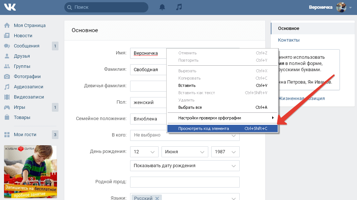Click the Игры gamepad icon
The width and height of the screenshot is (357, 200).
(7, 107)
